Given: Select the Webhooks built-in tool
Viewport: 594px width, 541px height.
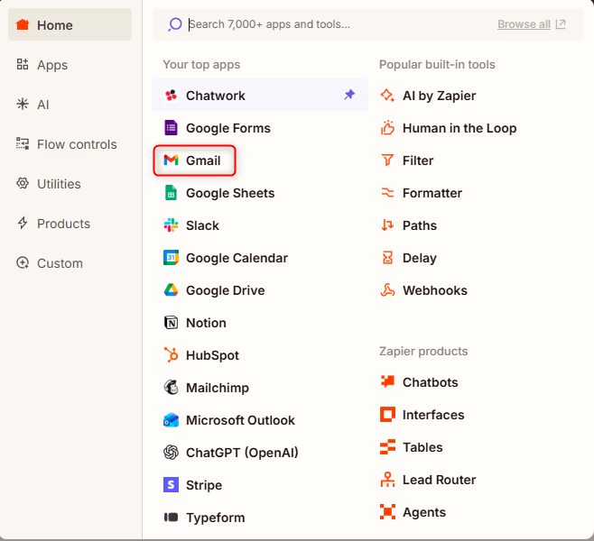Looking at the screenshot, I should (x=434, y=290).
